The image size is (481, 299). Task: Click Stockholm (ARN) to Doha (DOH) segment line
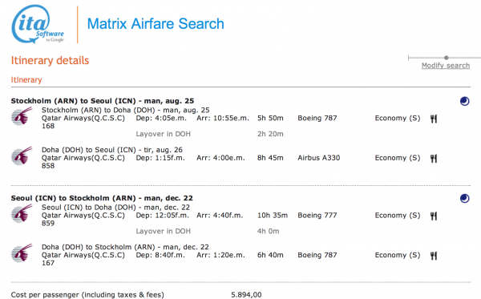[x=126, y=110]
